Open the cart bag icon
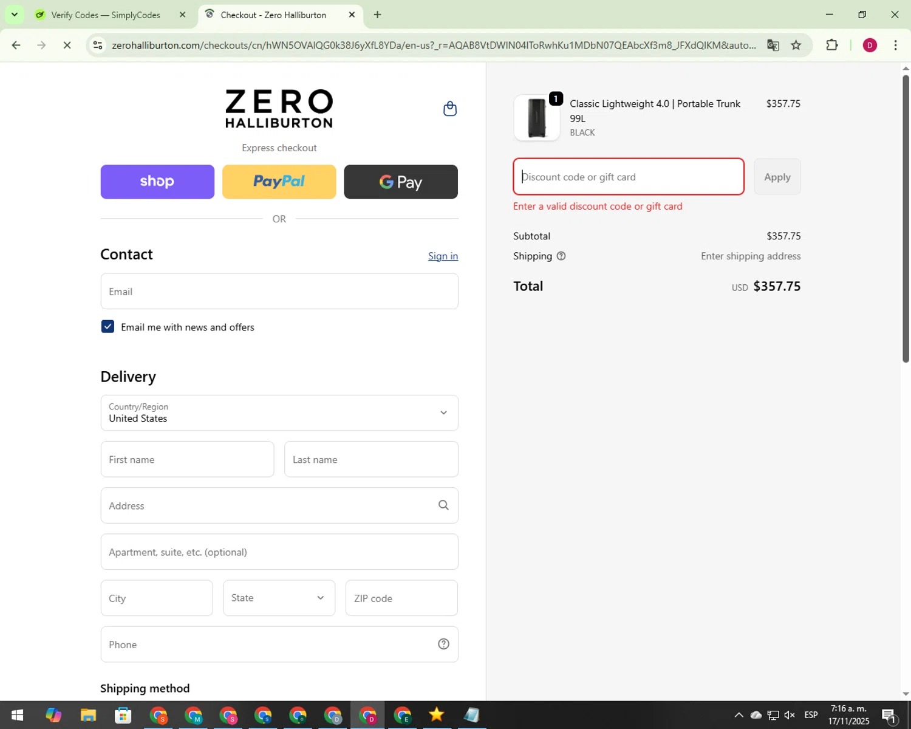 coord(450,109)
